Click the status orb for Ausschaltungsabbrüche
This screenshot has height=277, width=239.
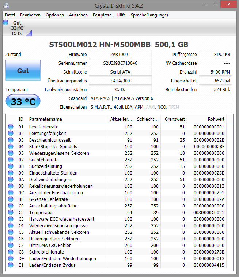pos(11,206)
